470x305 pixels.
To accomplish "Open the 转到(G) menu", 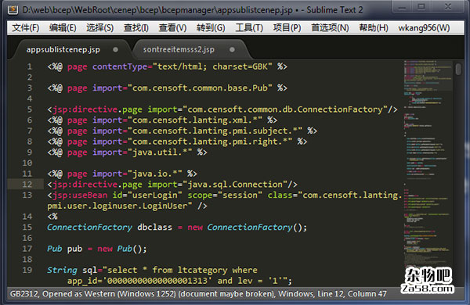I will coord(211,28).
